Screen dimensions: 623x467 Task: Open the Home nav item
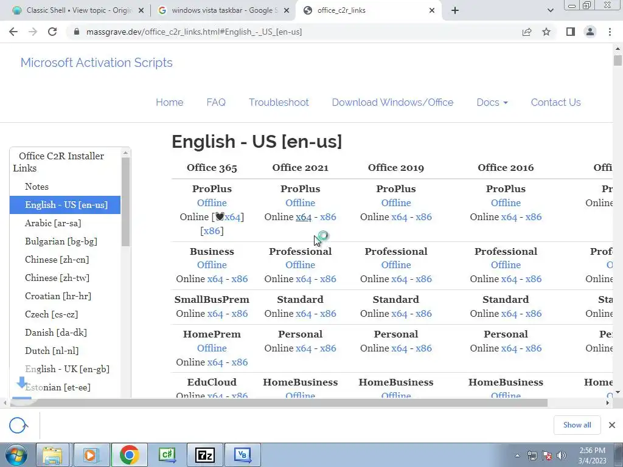[x=169, y=102]
